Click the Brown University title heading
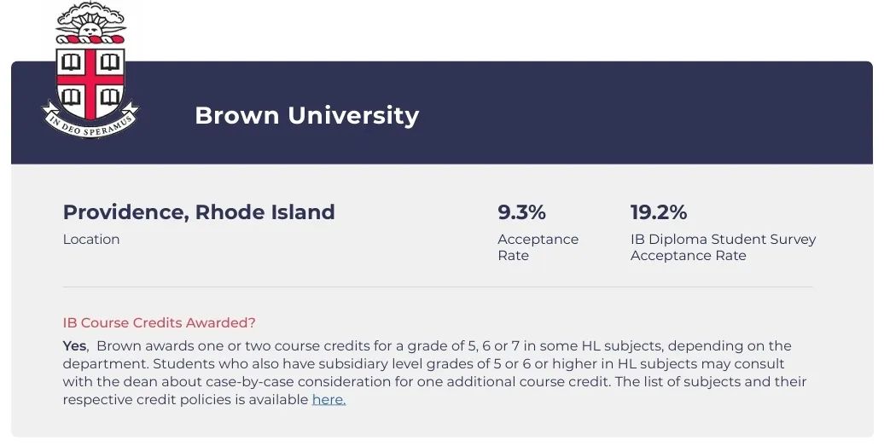 [x=306, y=115]
